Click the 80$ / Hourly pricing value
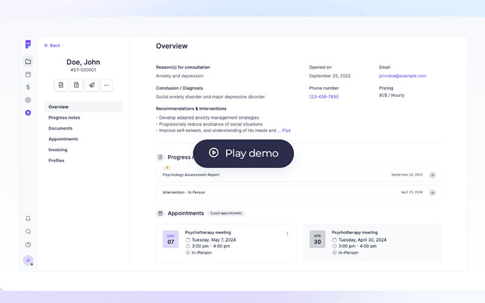This screenshot has width=485, height=303. (x=392, y=95)
